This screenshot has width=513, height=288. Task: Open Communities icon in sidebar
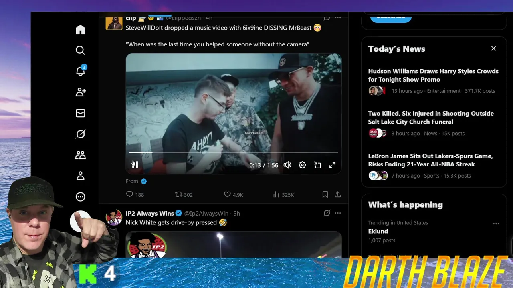click(80, 155)
